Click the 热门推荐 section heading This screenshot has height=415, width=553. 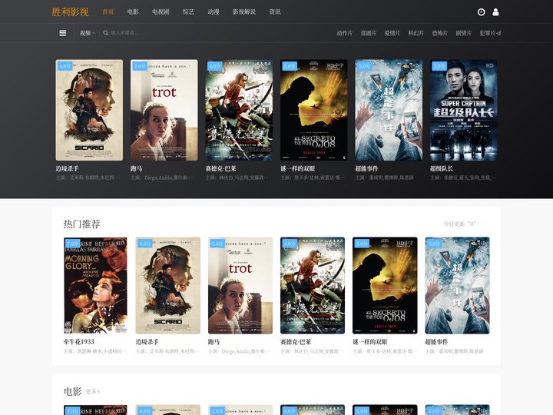(82, 224)
